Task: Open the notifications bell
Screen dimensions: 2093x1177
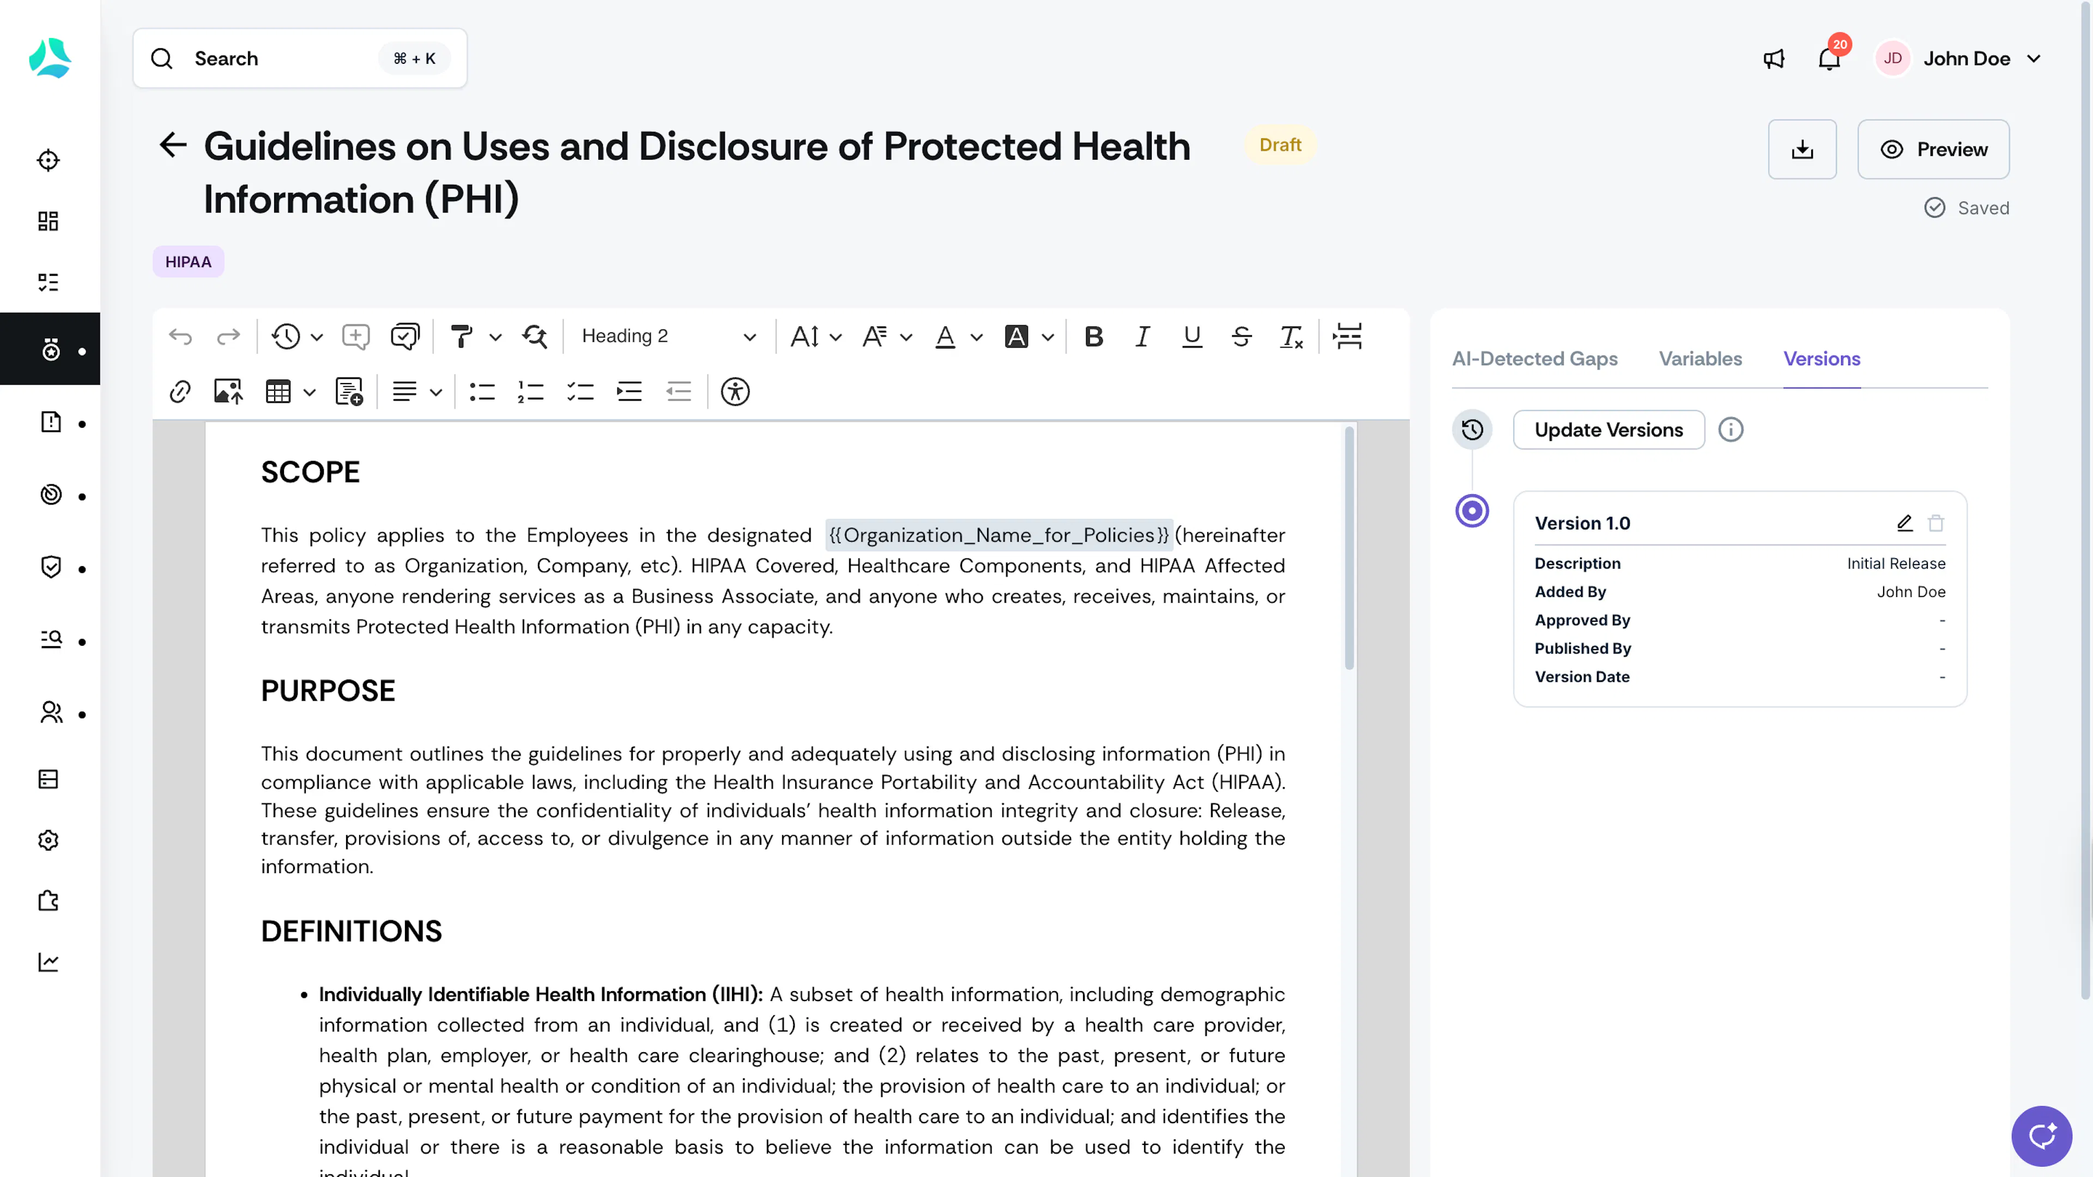Action: pos(1829,58)
